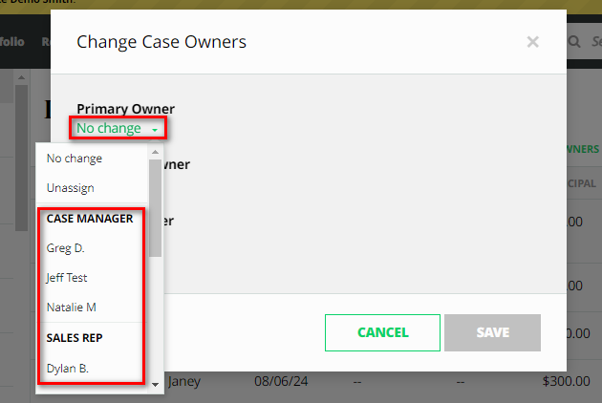Click the Janey cell in background table
The width and height of the screenshot is (602, 403).
pos(184,382)
